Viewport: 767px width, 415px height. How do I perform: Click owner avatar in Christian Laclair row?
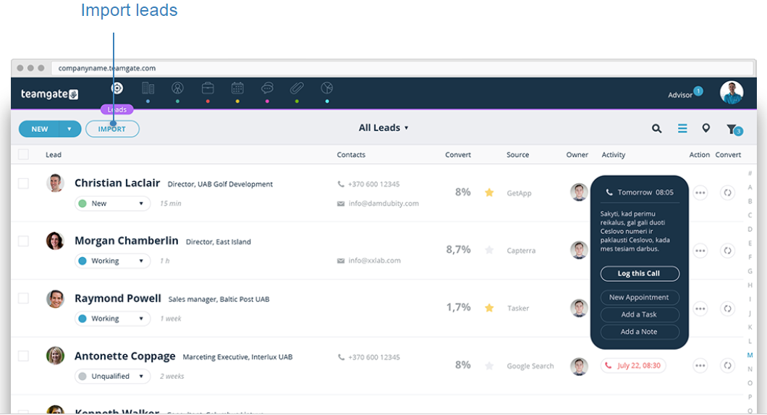[579, 192]
